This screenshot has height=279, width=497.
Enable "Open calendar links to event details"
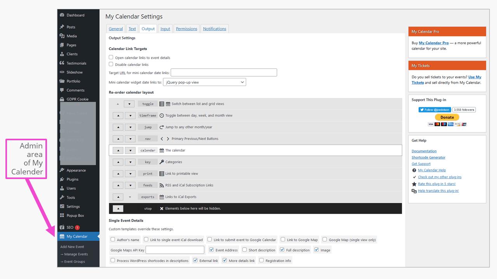111,57
